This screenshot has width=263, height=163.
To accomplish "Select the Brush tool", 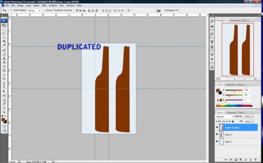I will pyautogui.click(x=4, y=54).
